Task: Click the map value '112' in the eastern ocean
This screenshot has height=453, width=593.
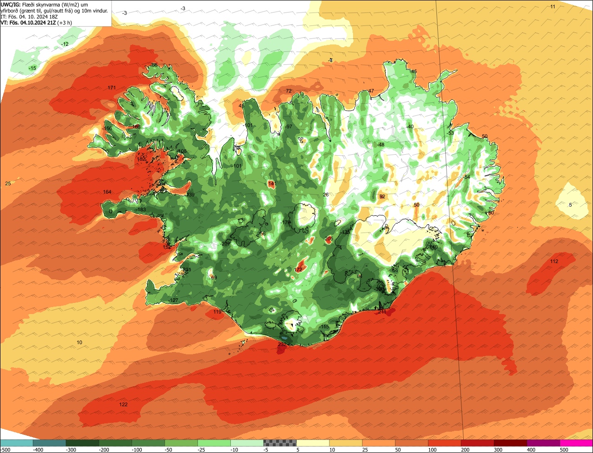Action: pyautogui.click(x=554, y=261)
